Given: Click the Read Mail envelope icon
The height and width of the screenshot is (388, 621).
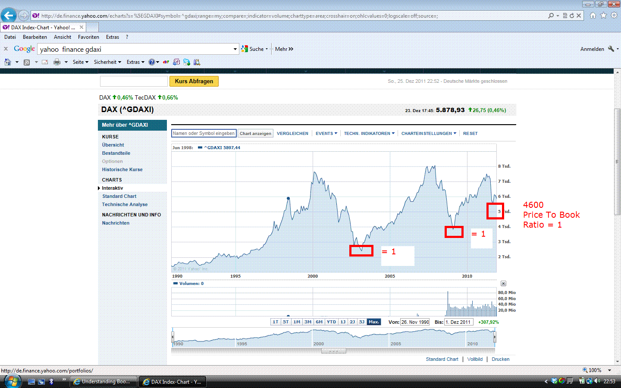Looking at the screenshot, I should 45,62.
